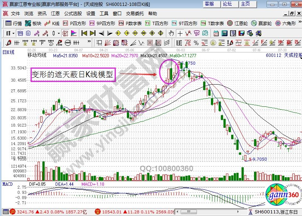Image resolution: width=302 pixels, height=216 pixels.
Task: Jump to first bar with skip-back arrow
Action: click(84, 33)
